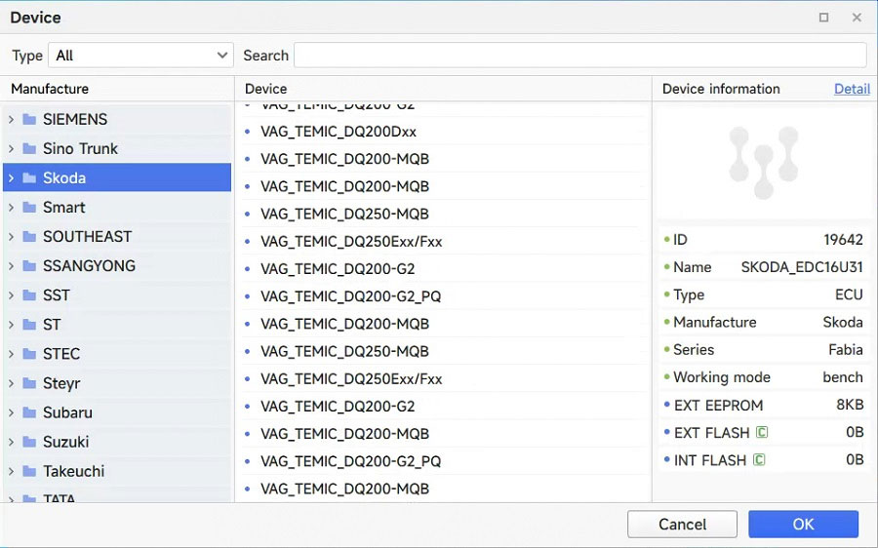Click the Steyr folder icon
The width and height of the screenshot is (878, 548).
tap(29, 384)
